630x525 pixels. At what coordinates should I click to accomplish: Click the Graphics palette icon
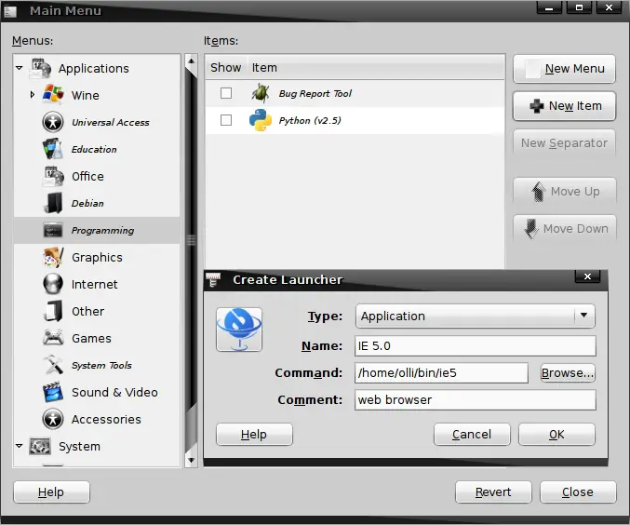(53, 257)
